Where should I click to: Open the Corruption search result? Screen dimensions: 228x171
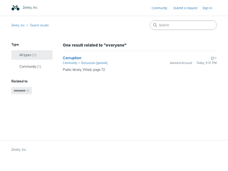click(72, 58)
